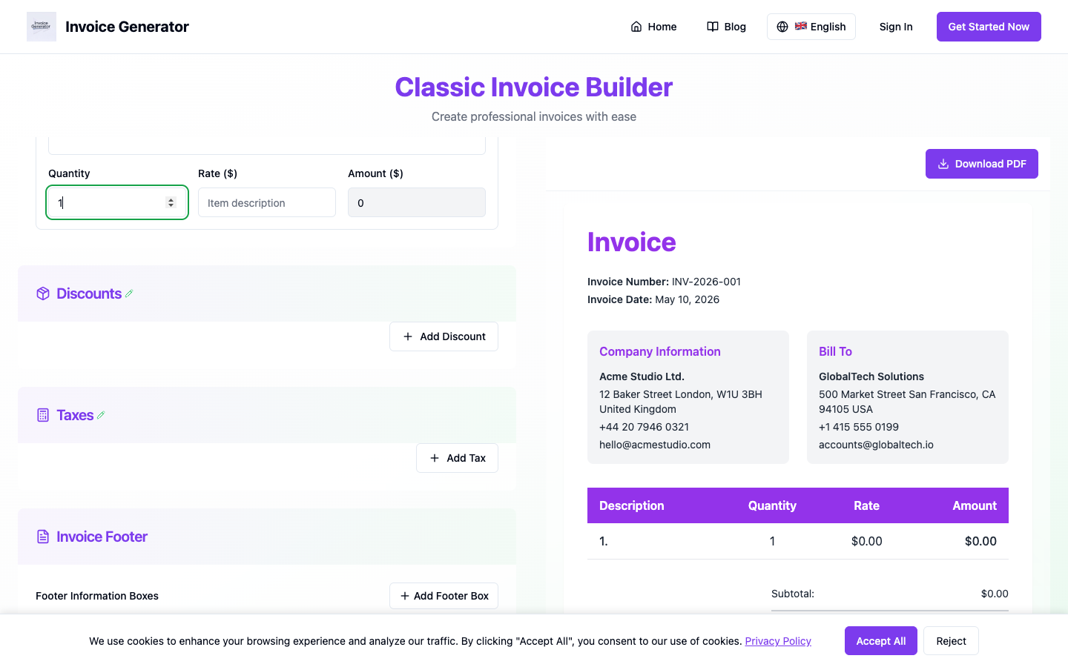Click the plus icon in Add Tax

435,458
